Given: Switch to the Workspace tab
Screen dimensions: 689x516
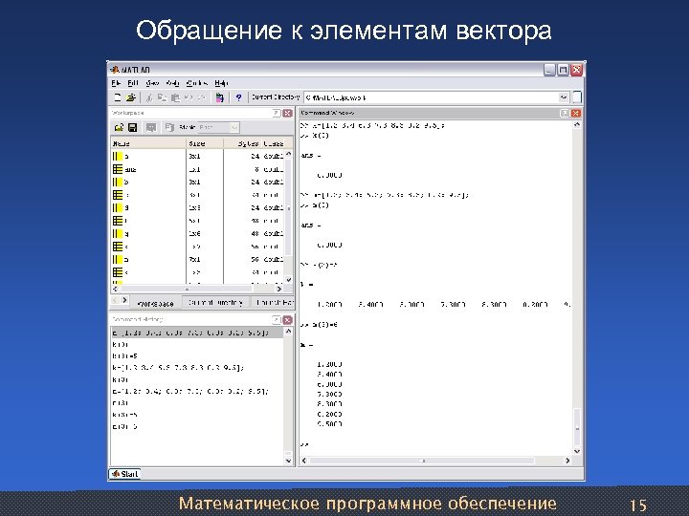Looking at the screenshot, I should (155, 304).
